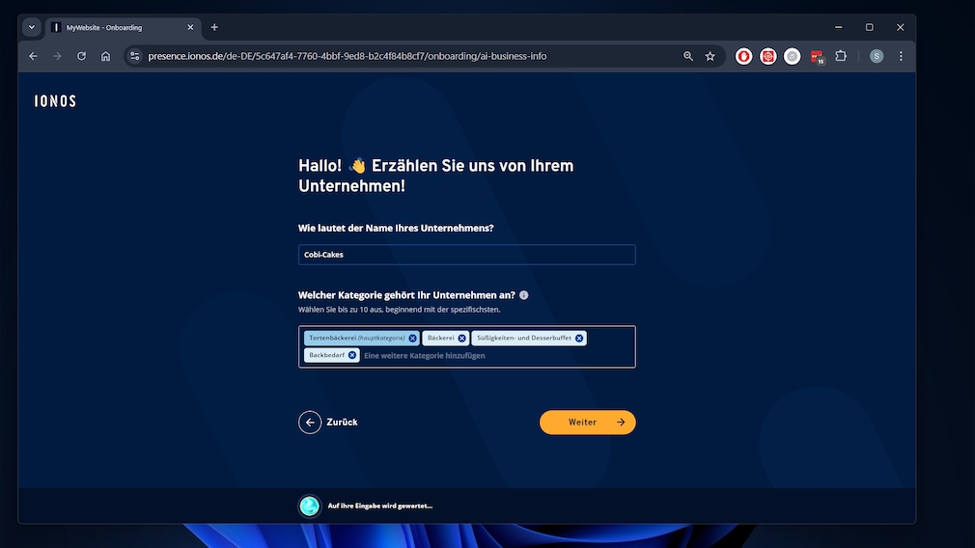Click the company name field with Cobi-Cakes
This screenshot has width=975, height=548.
tap(466, 255)
